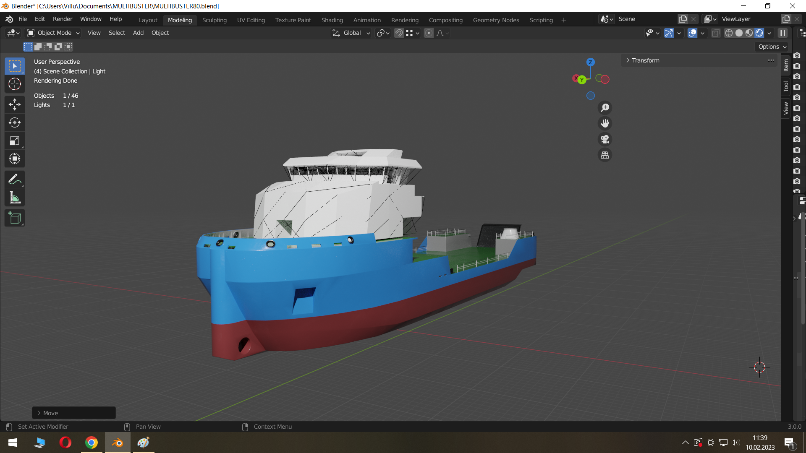Open the File menu
The image size is (806, 453).
[23, 19]
